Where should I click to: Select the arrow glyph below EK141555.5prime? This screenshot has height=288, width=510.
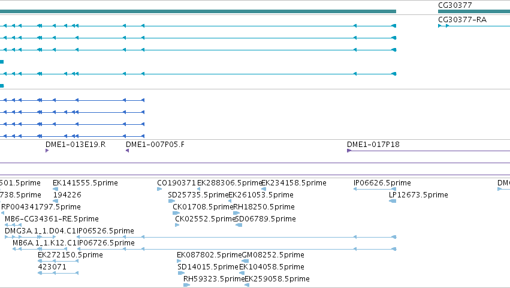(55, 189)
